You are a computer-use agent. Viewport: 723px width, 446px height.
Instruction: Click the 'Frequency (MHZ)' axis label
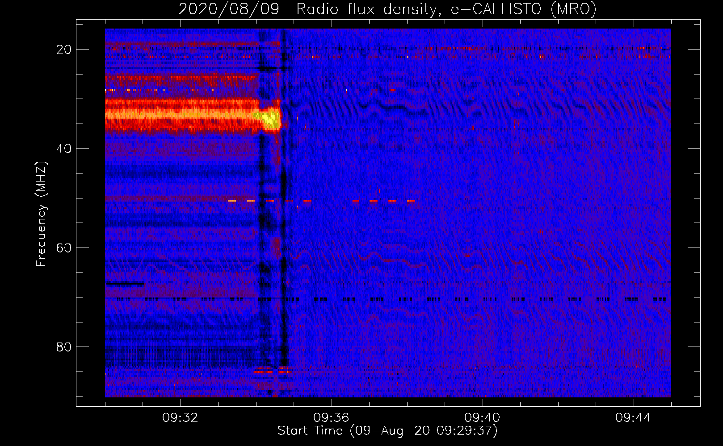point(41,214)
